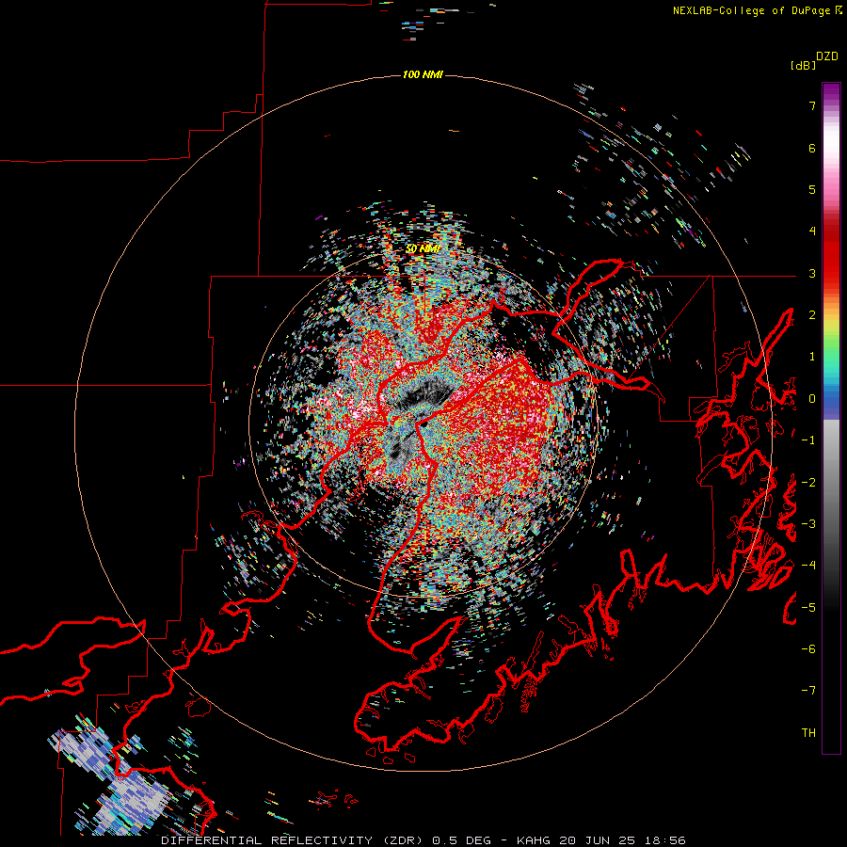Click the 3 tick label on scale
This screenshot has height=847, width=847.
point(812,273)
